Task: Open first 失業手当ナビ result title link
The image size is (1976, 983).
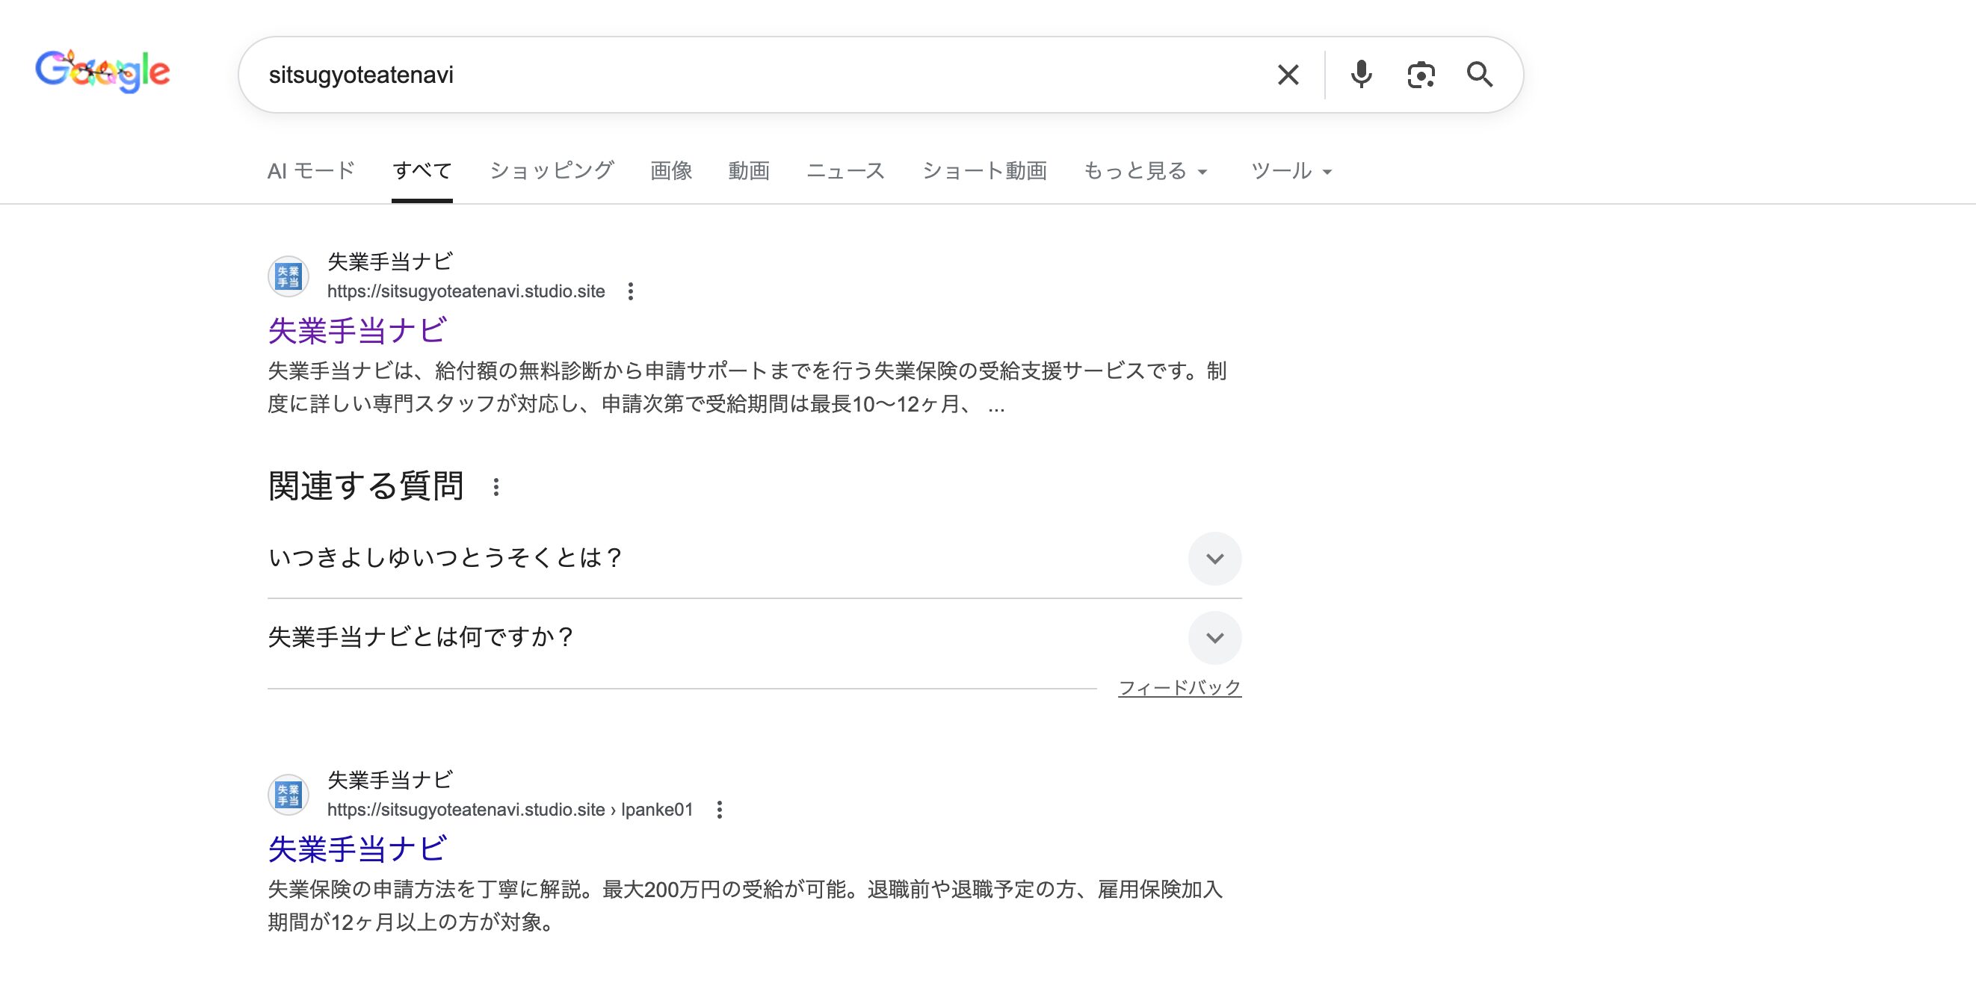Action: pos(356,330)
